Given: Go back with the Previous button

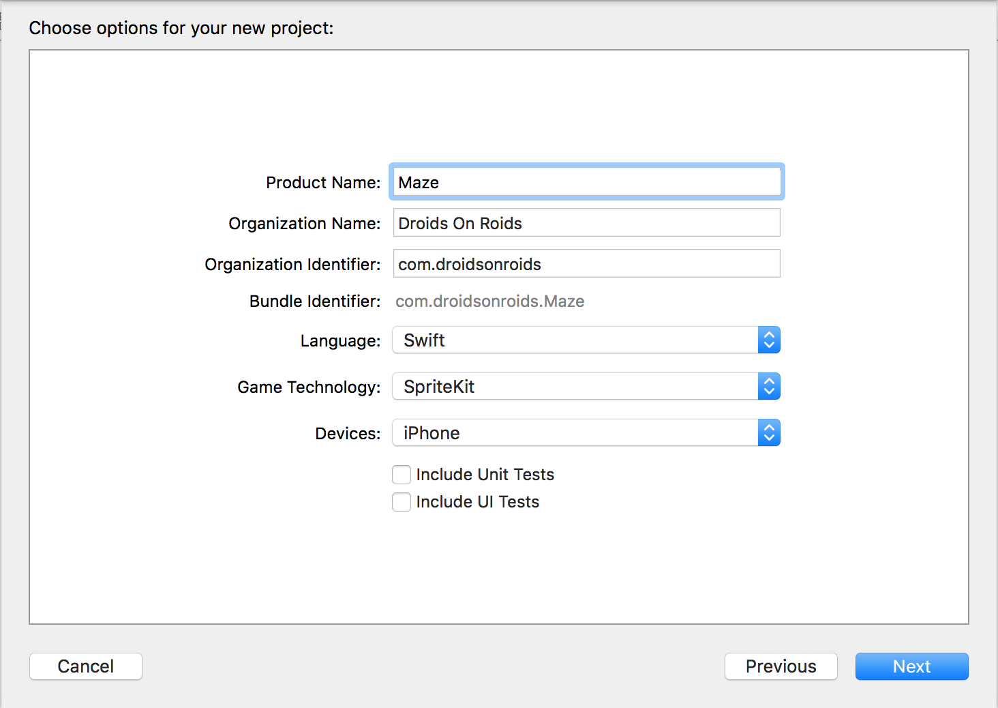Looking at the screenshot, I should 781,666.
